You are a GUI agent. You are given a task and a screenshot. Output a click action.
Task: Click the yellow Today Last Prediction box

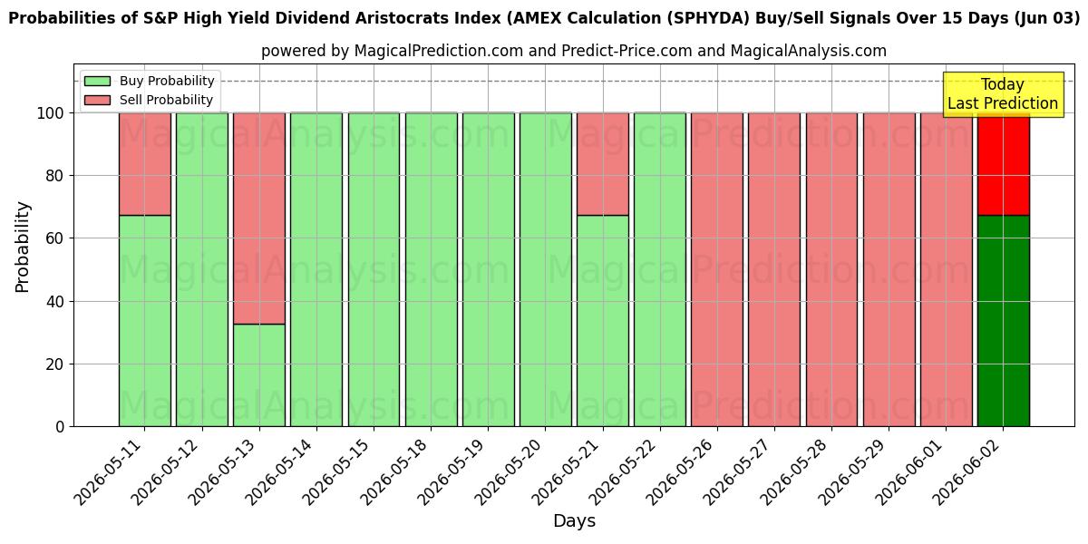tap(1003, 94)
